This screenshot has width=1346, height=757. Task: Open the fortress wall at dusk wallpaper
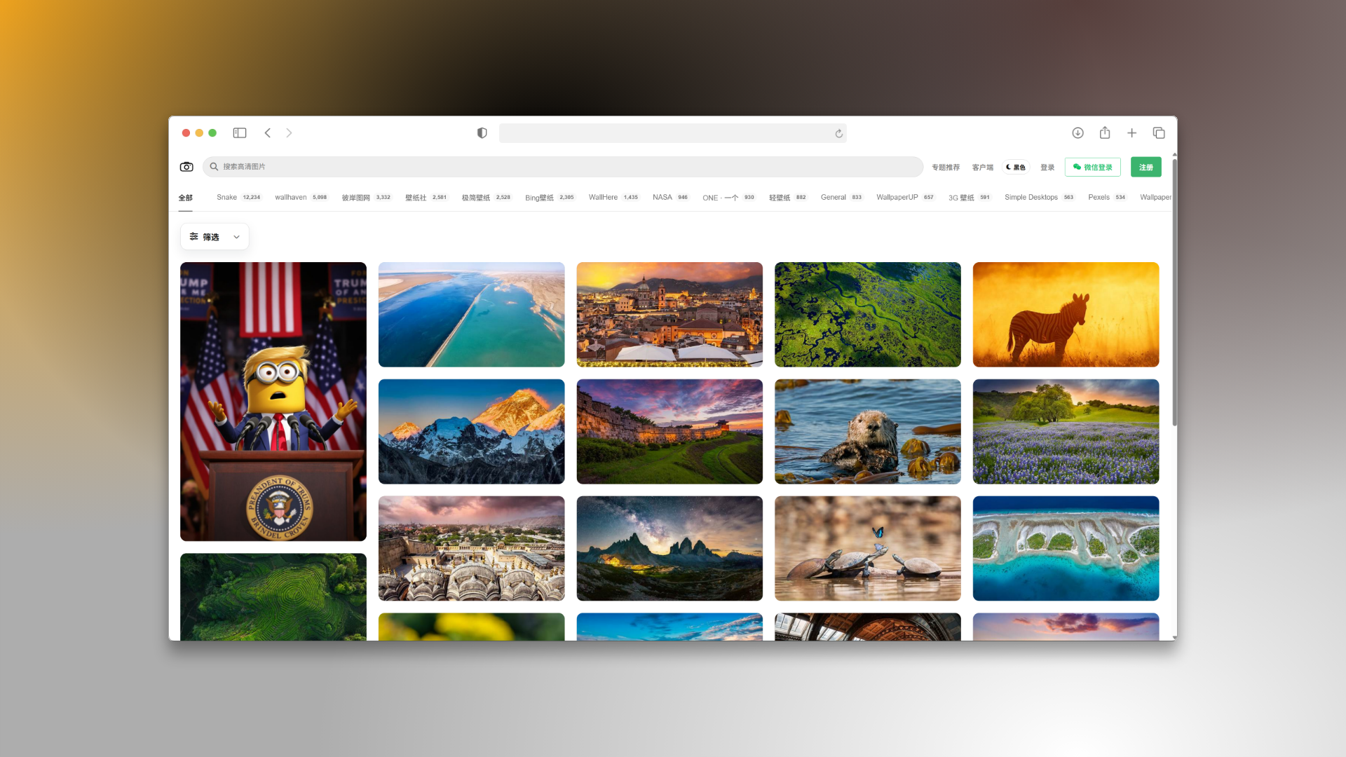(x=669, y=432)
